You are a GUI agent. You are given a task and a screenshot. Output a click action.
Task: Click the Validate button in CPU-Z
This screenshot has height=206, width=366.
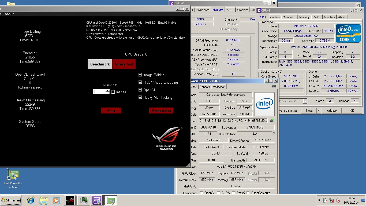(331, 111)
